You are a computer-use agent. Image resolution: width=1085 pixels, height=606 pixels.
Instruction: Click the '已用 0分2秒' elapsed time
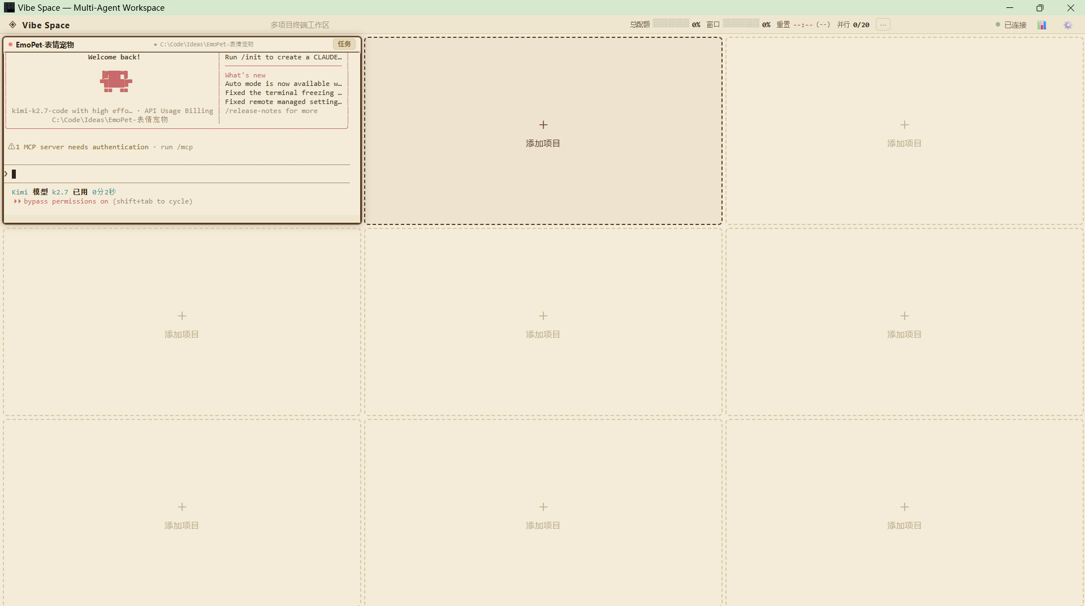point(94,192)
